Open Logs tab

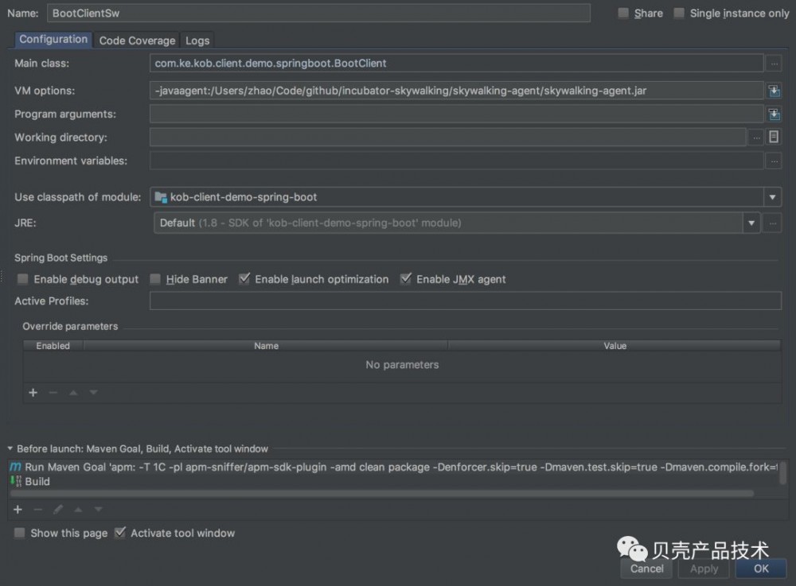[197, 41]
